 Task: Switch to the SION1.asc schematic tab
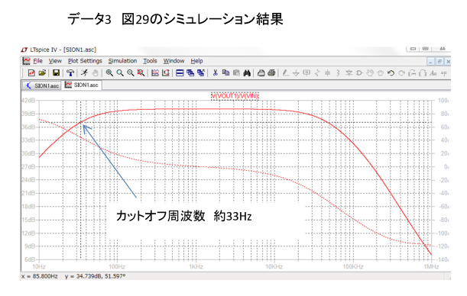[42, 85]
